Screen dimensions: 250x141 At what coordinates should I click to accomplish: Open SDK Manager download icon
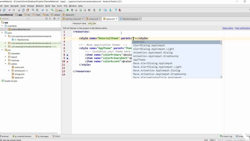pos(110,10)
